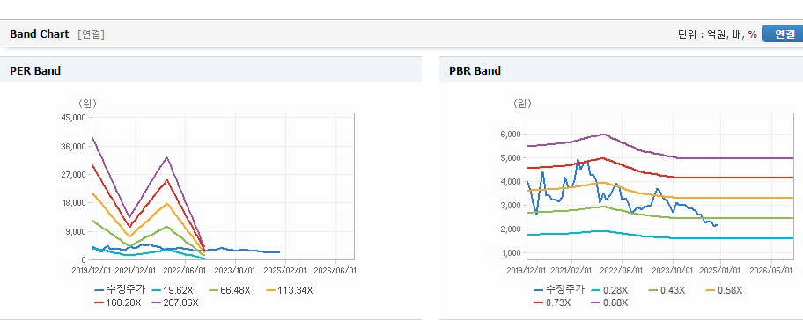
Task: Toggle the 수정주가 legend in PER Band
Action: click(120, 290)
